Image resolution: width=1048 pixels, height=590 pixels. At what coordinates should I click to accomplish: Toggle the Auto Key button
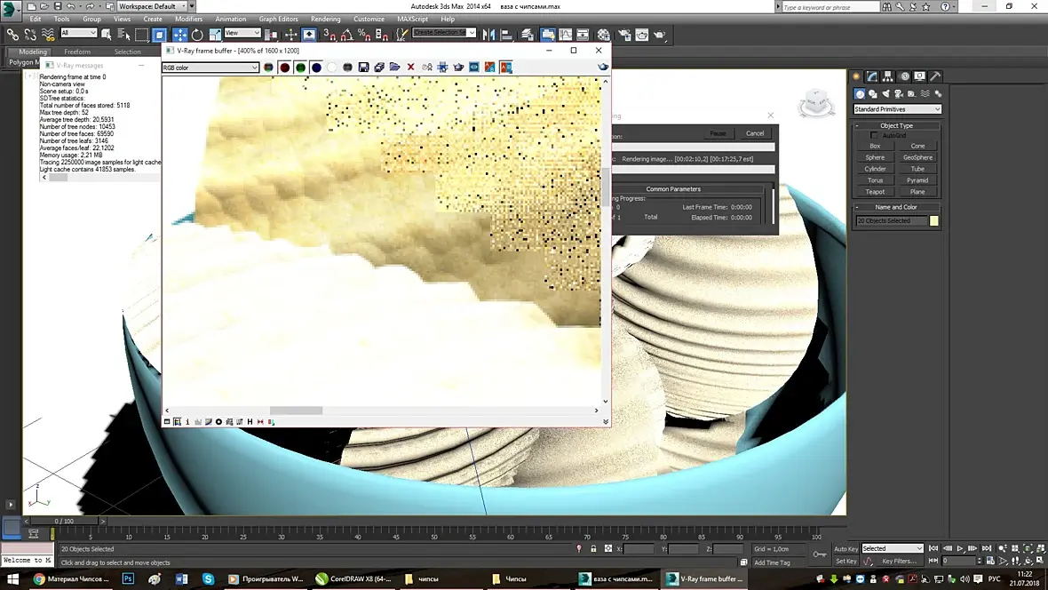[846, 548]
